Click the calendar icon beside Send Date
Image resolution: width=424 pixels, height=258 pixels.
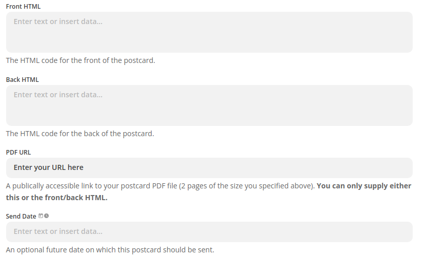pyautogui.click(x=41, y=216)
